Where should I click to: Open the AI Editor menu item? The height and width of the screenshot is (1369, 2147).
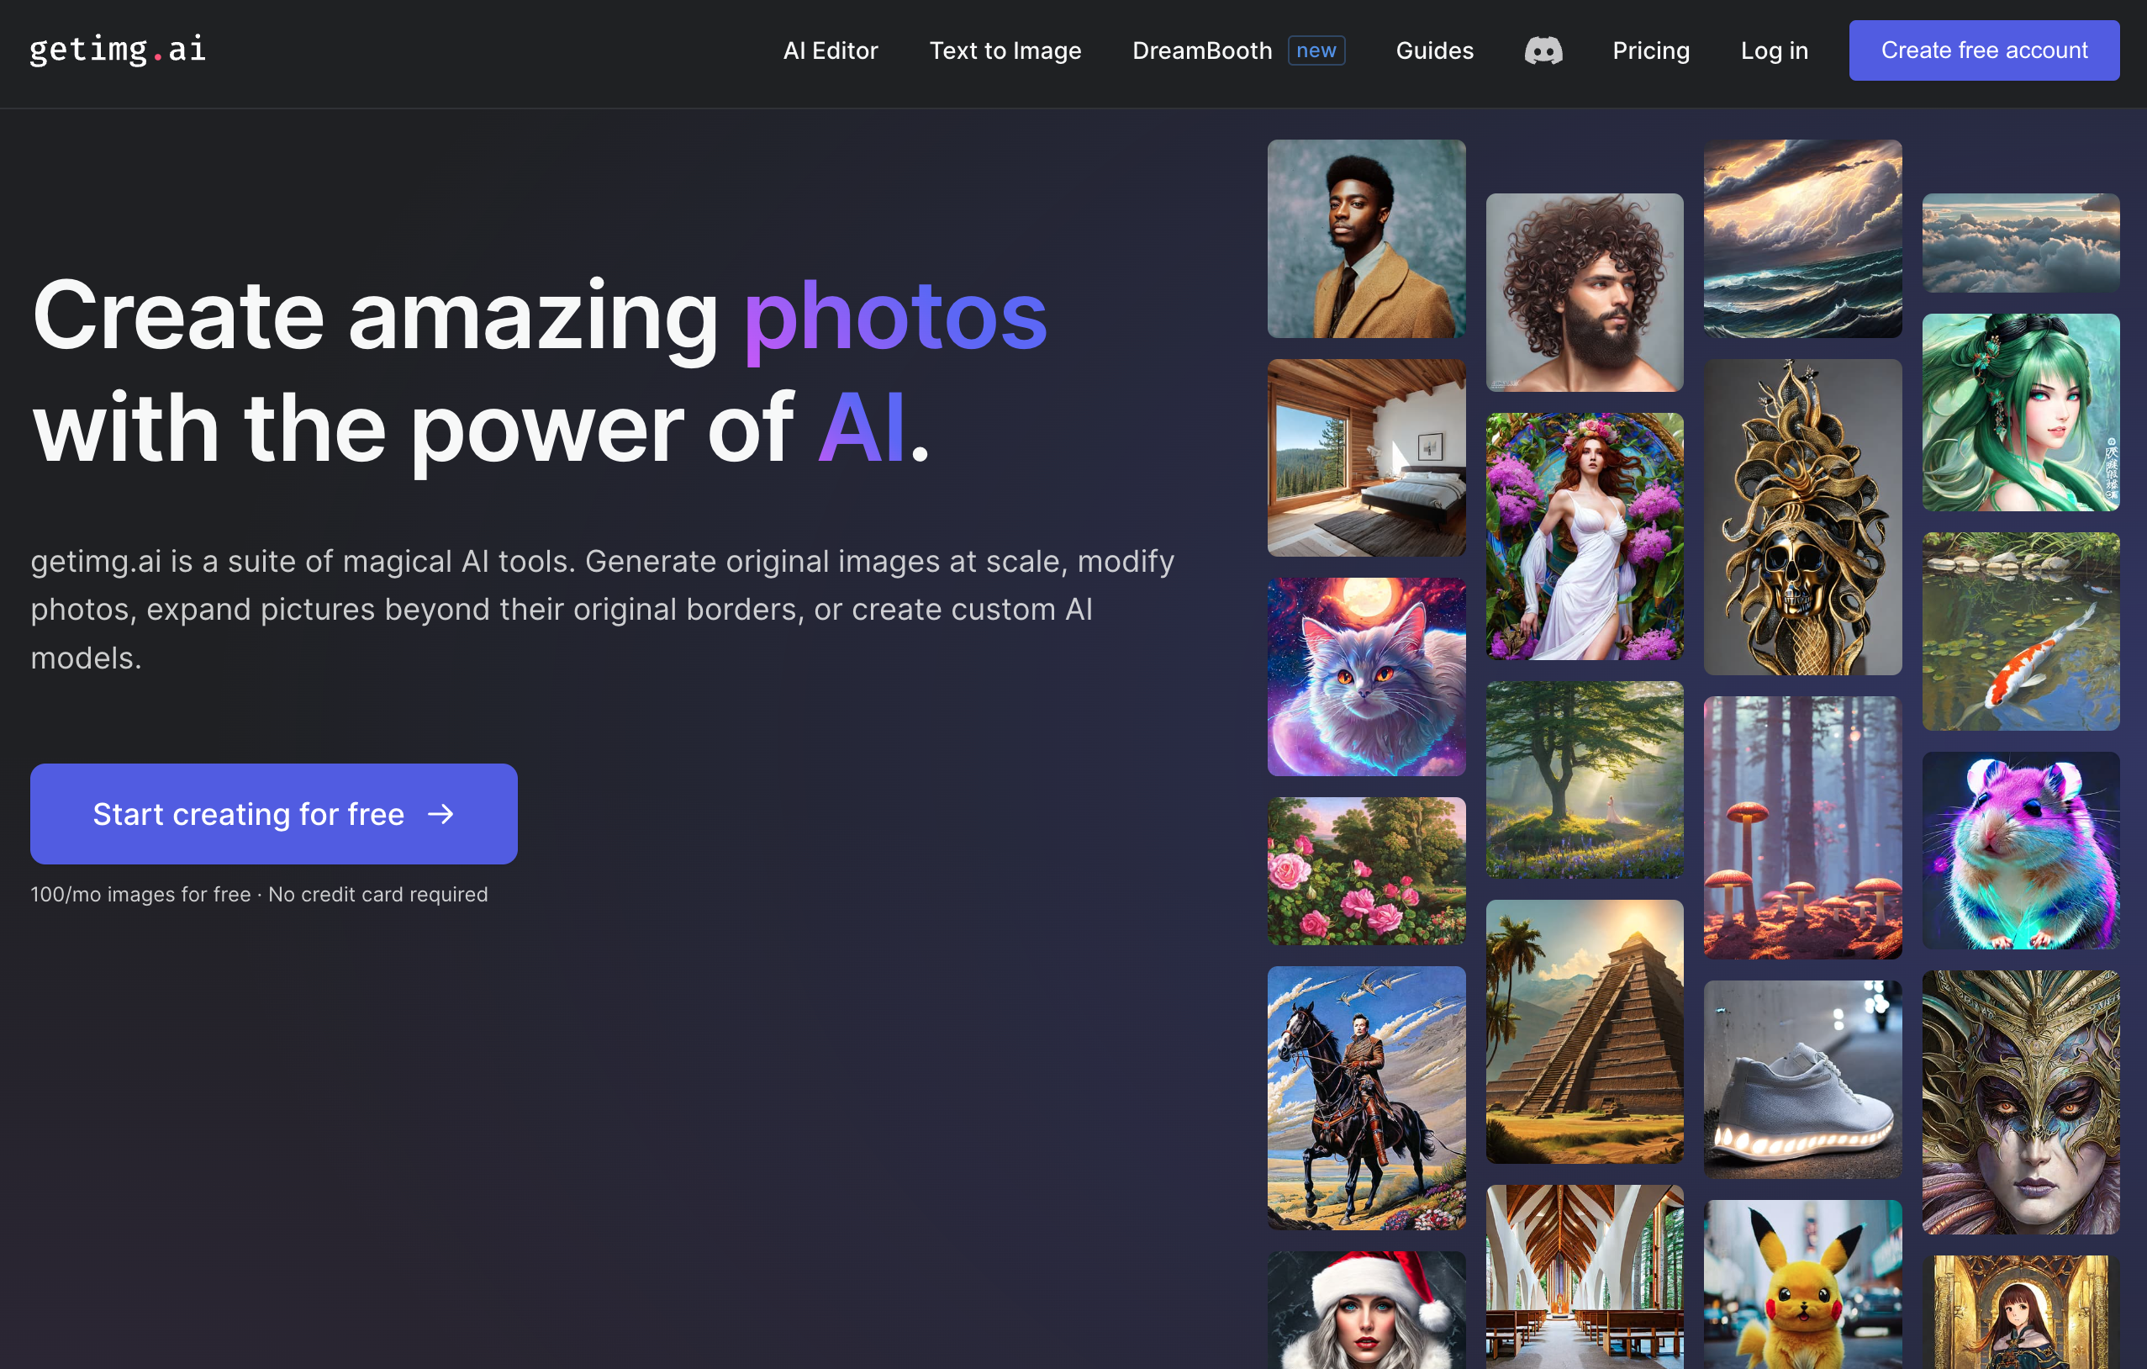coord(830,50)
